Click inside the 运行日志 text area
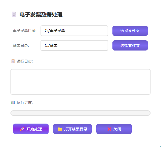The width and height of the screenshot is (161, 147). tap(80, 82)
